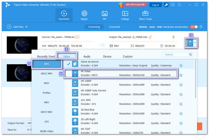Show the Converting list

pos(94,27)
